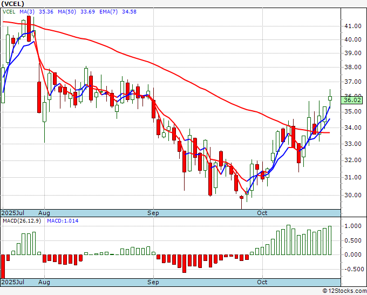Click Oct on MACD date axis
367x295 pixels.
coord(262,282)
